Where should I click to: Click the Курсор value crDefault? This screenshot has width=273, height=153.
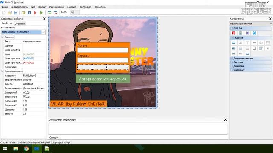(28, 84)
